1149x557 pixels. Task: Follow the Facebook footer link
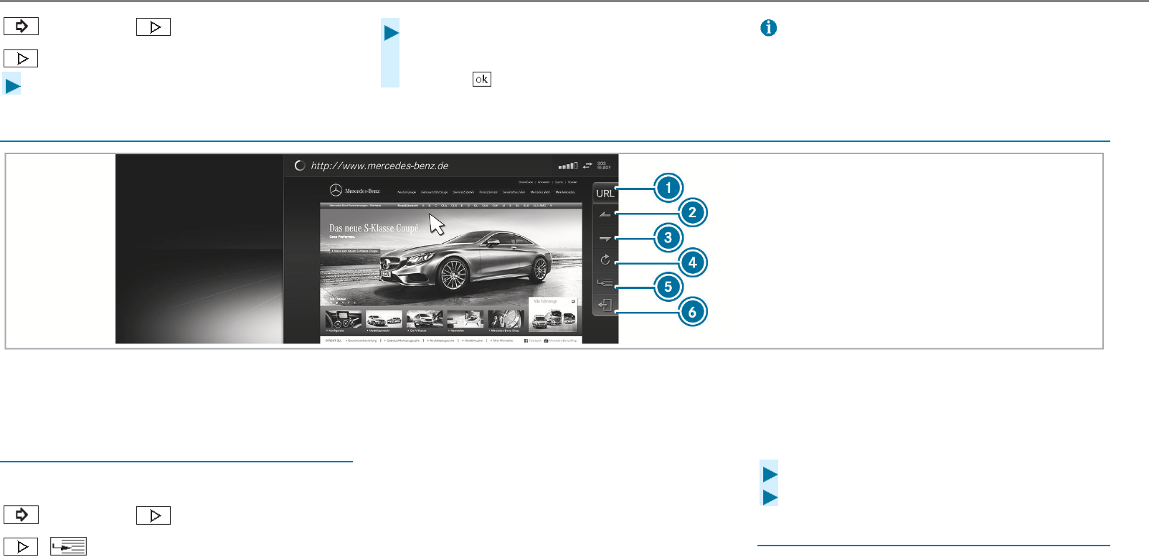click(533, 341)
